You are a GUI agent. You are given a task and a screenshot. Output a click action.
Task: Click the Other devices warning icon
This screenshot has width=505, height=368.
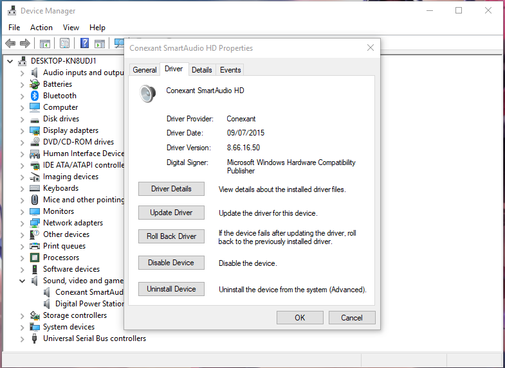pos(35,234)
